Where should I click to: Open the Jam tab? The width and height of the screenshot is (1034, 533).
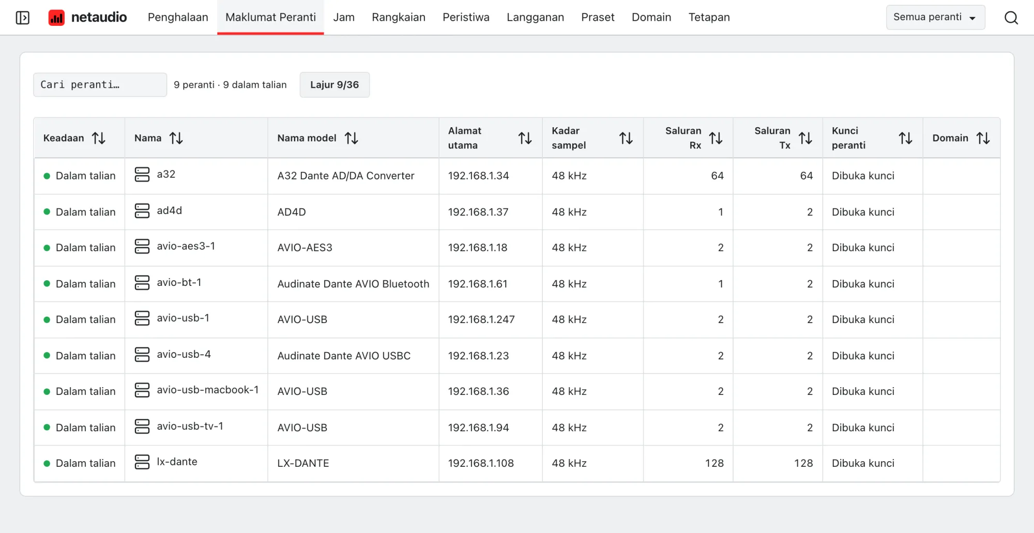pyautogui.click(x=344, y=18)
